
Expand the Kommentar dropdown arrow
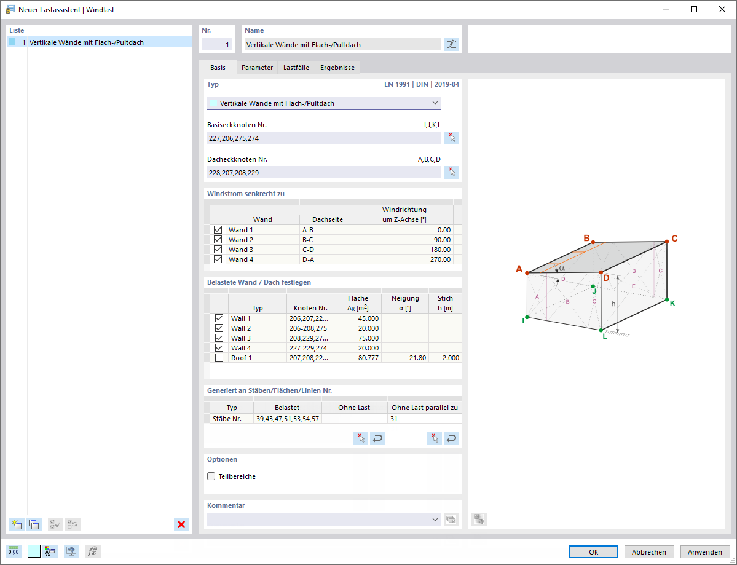pyautogui.click(x=435, y=520)
